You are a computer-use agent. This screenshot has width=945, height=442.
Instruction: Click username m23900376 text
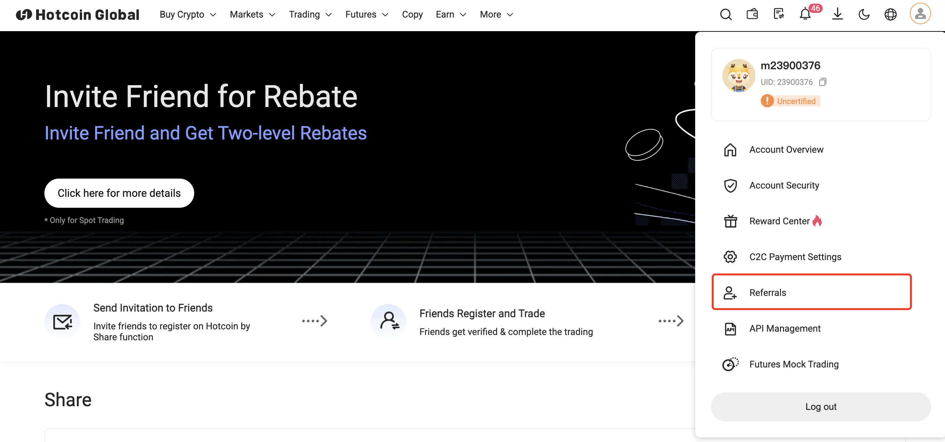click(x=790, y=65)
